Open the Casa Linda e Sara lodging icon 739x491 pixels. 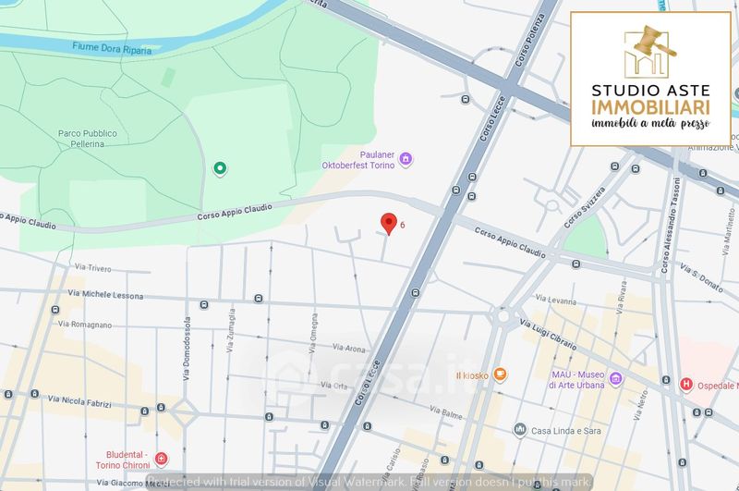pyautogui.click(x=520, y=430)
